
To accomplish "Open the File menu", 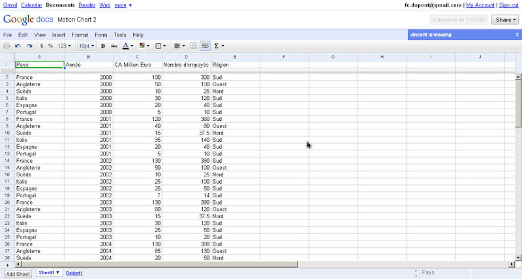I will coord(7,35).
